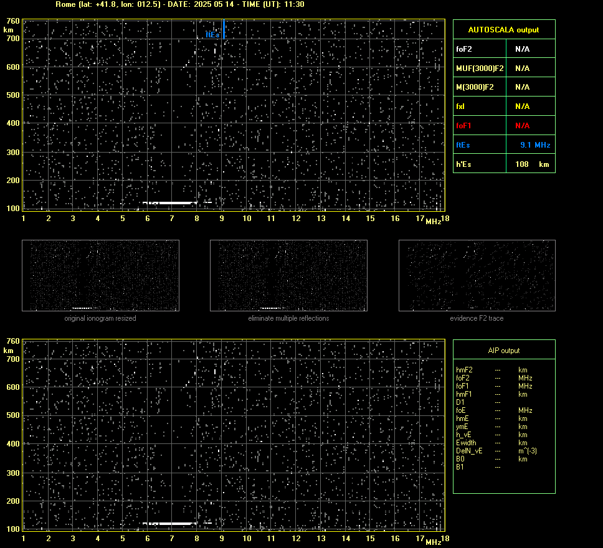Viewport: 603px width, 548px height.
Task: Click the 400 km label on bottom ionogram axis
Action: pyautogui.click(x=13, y=443)
